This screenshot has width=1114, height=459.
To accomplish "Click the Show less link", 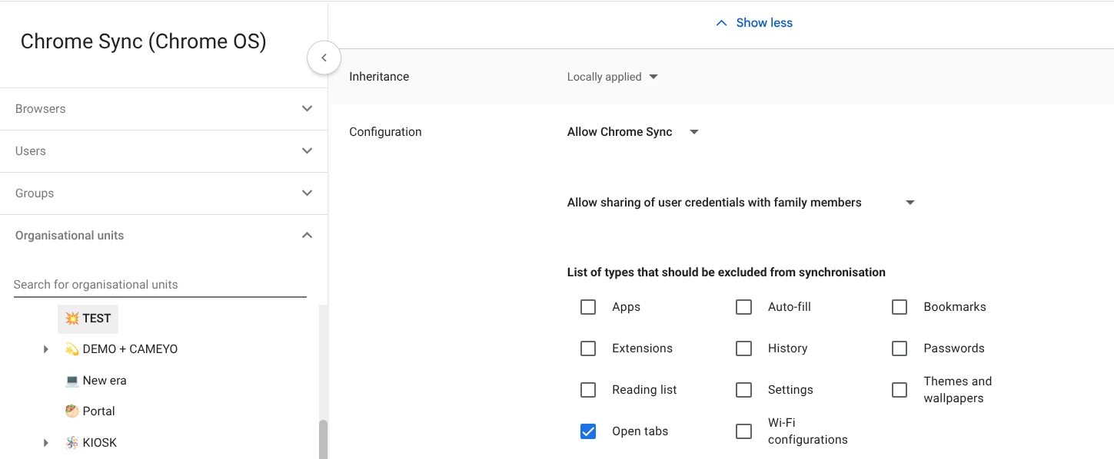I will (764, 23).
